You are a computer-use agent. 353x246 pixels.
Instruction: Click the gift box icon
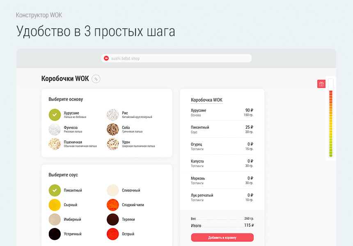pos(321,84)
